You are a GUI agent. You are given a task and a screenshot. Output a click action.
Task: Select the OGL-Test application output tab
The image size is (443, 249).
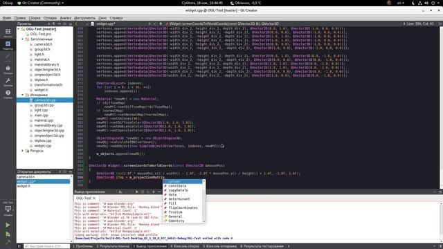pyautogui.click(x=83, y=199)
